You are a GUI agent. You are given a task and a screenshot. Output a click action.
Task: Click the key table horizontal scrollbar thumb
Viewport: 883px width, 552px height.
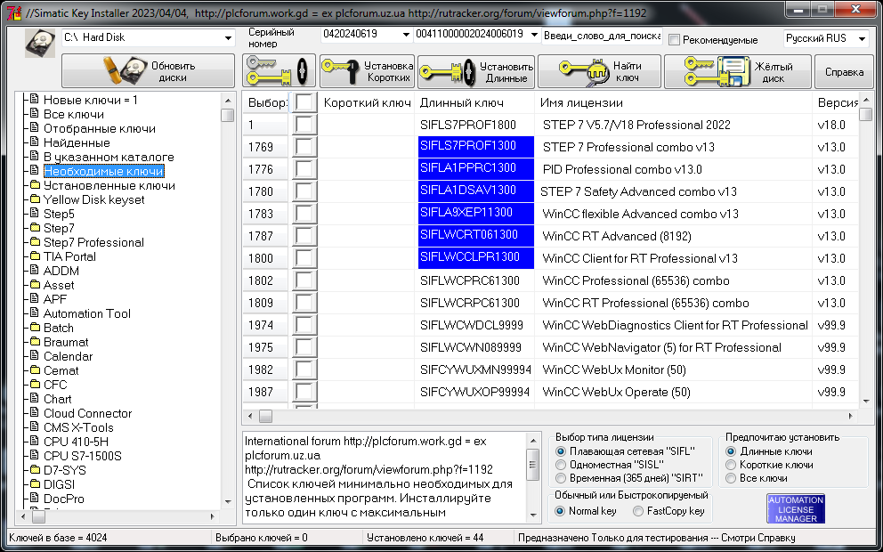click(266, 417)
